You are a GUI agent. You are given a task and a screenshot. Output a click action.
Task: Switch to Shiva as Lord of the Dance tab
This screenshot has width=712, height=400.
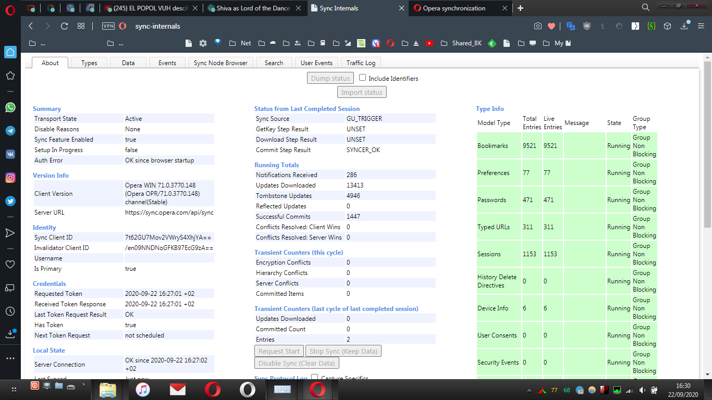click(x=254, y=8)
